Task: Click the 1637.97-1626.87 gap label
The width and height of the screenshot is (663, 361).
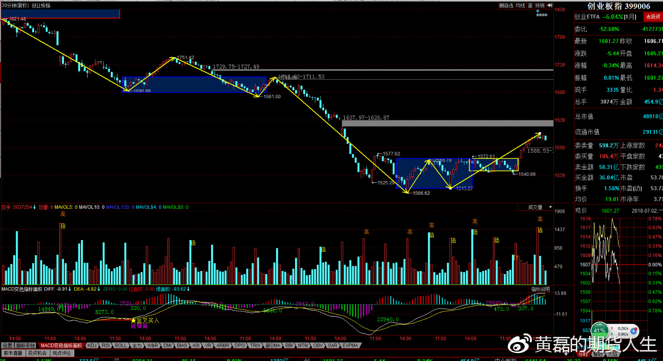Action: pos(366,117)
